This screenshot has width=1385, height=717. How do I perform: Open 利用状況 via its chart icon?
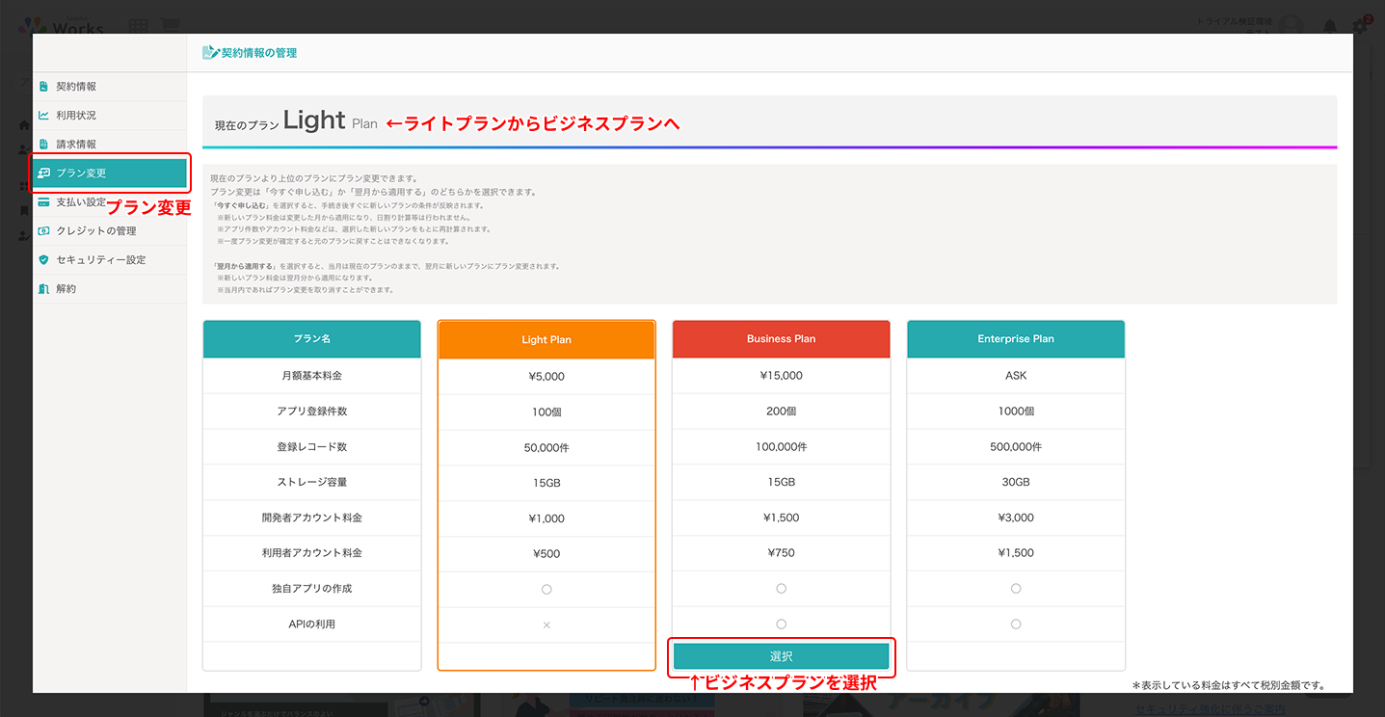43,116
